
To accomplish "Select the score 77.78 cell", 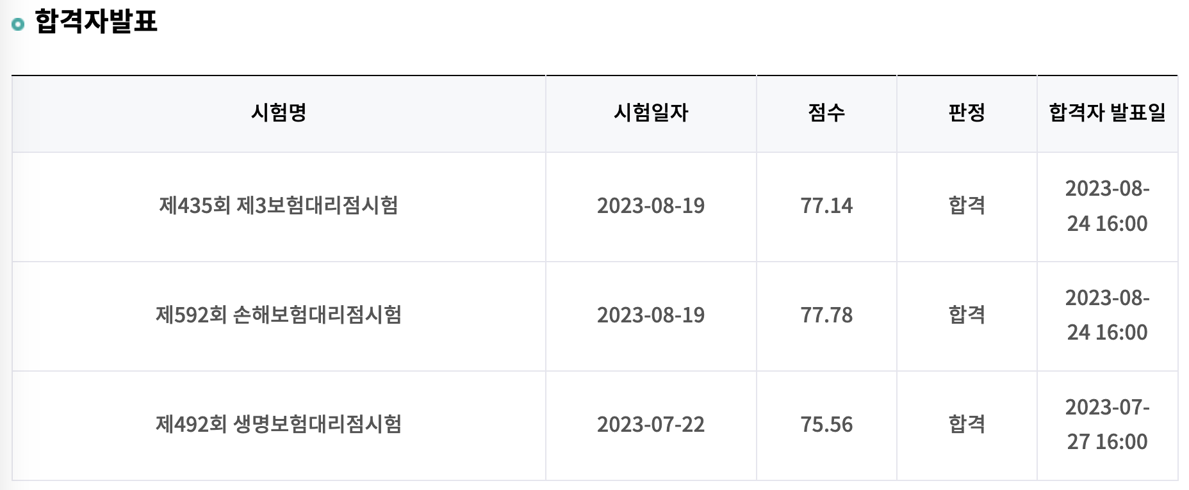I will coord(826,315).
